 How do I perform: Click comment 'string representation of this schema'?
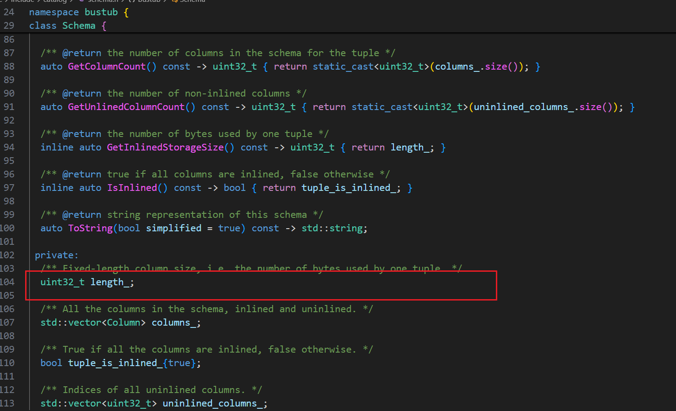tap(207, 214)
